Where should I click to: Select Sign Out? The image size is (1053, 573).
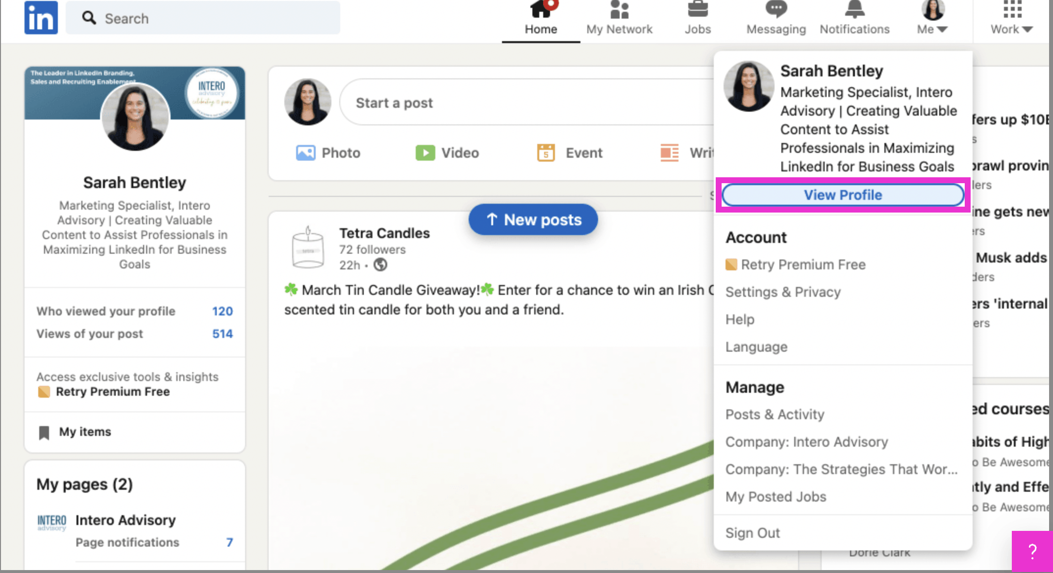coord(752,533)
